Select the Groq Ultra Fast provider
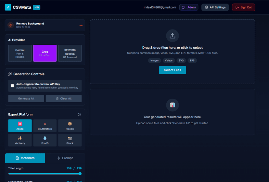Screen dimensions: 269x182 pyautogui.click(x=45, y=53)
